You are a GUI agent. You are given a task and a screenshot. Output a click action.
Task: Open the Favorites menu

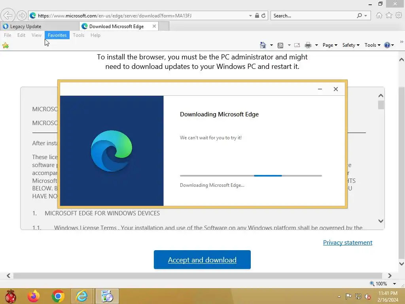pyautogui.click(x=57, y=35)
